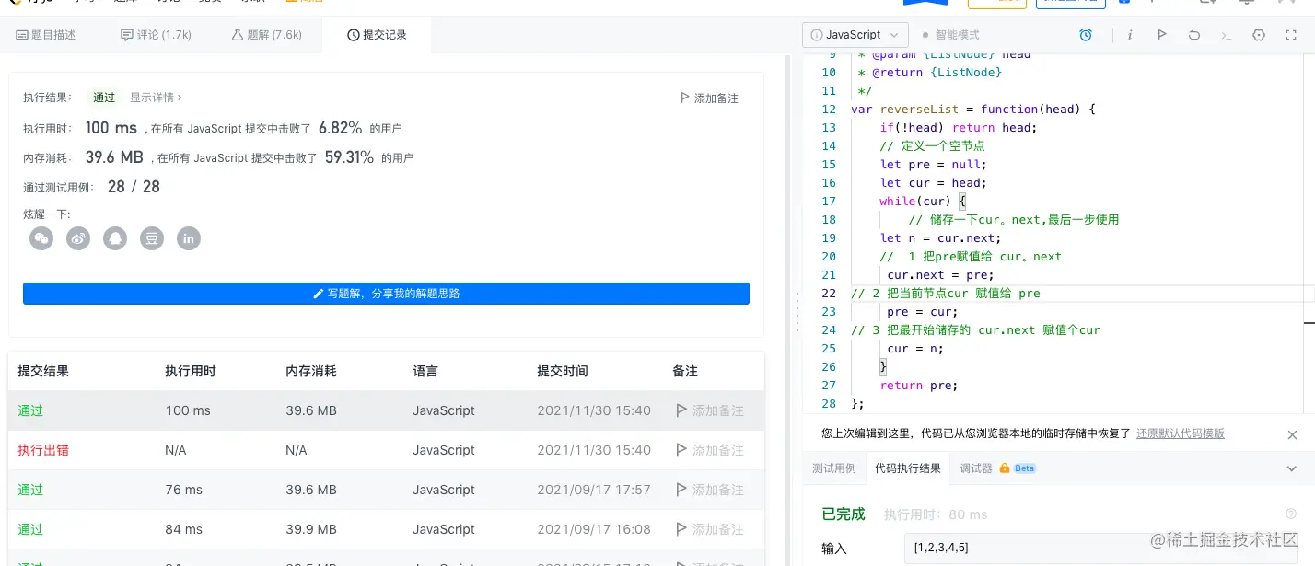
Task: Select 代码执行结果 tab
Action: tap(908, 468)
